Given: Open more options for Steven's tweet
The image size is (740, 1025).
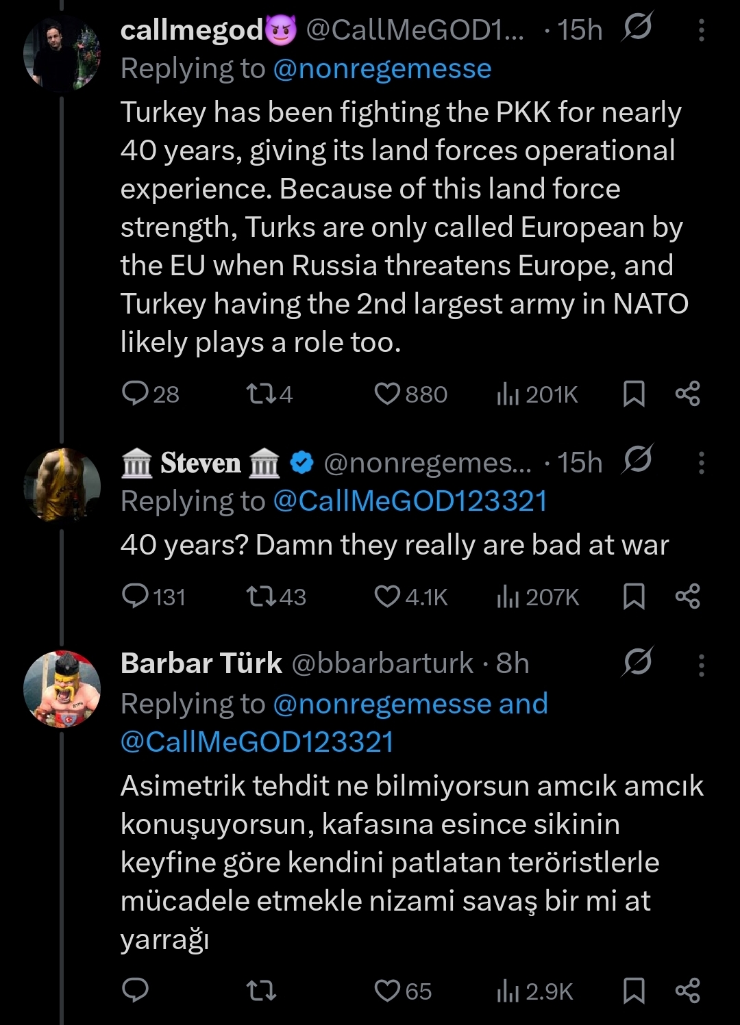Looking at the screenshot, I should [x=701, y=463].
